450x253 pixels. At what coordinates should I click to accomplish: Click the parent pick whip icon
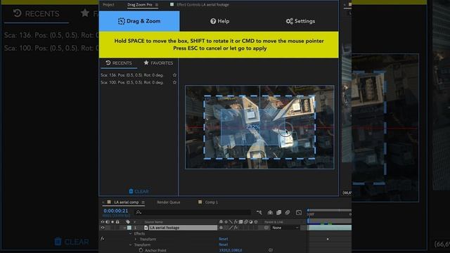(x=266, y=228)
